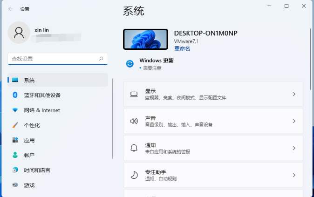Open 网络 & Internet sidebar entry
The height and width of the screenshot is (197, 314).
tap(58, 110)
